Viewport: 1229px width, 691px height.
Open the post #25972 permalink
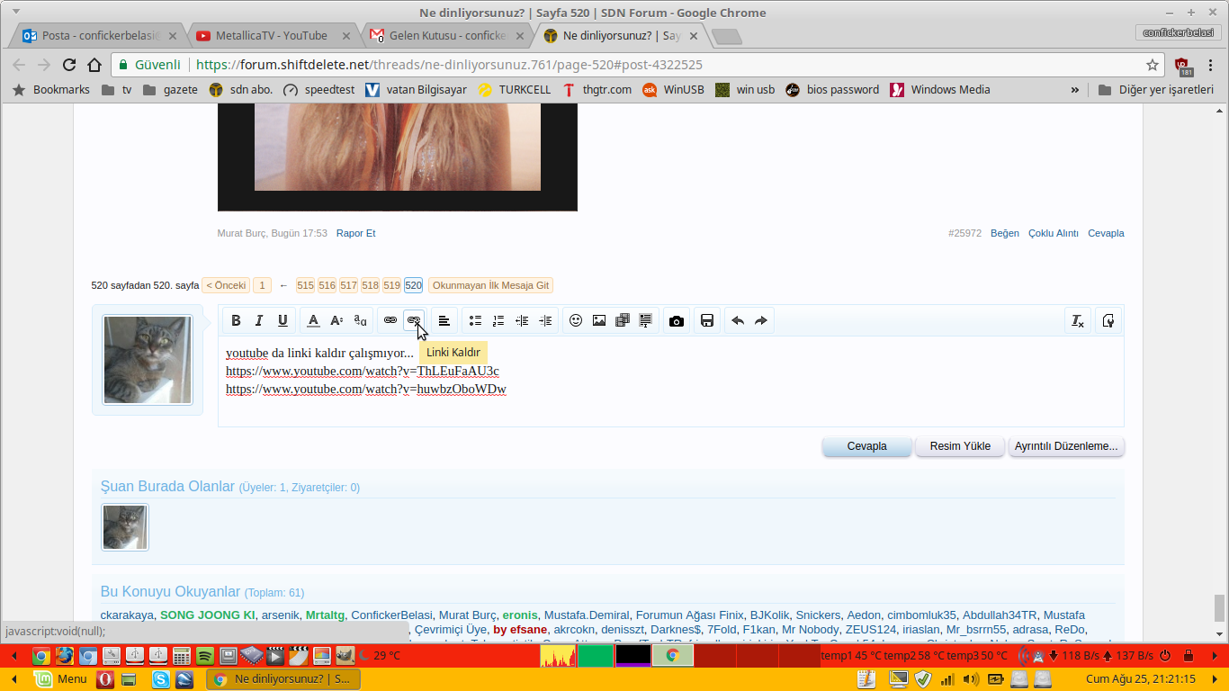964,233
